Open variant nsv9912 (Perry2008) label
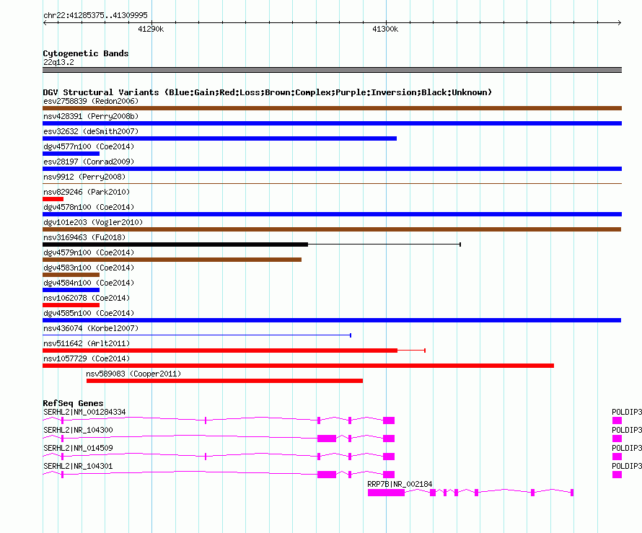642x533 pixels. coord(84,177)
